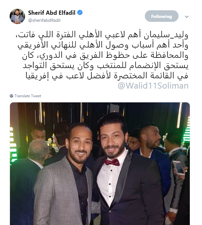Click Sherif Abd Elfadil's profile avatar

coord(17,16)
